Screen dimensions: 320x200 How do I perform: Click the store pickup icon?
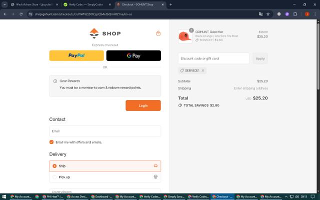155,176
